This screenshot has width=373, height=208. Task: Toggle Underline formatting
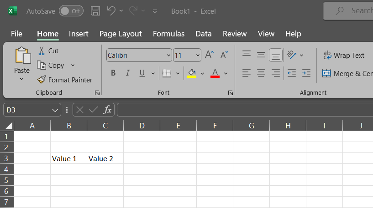(142, 73)
